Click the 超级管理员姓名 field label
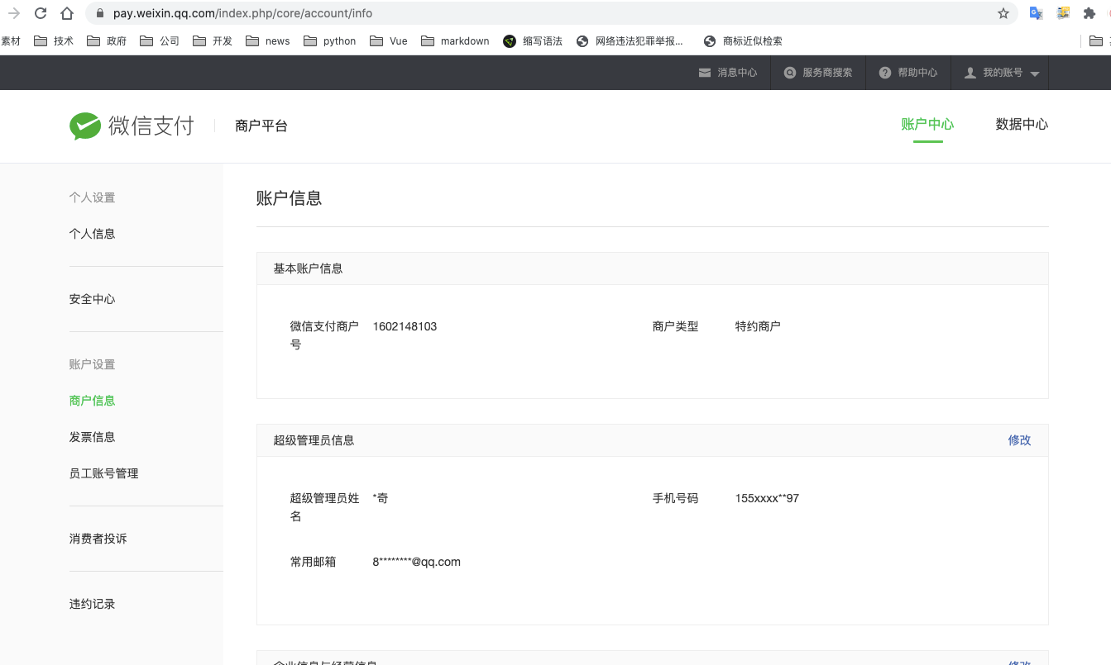The width and height of the screenshot is (1111, 665). pos(324,507)
